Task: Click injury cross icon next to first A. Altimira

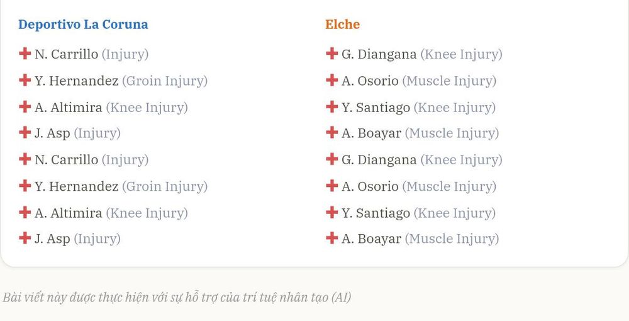Action: (x=25, y=107)
